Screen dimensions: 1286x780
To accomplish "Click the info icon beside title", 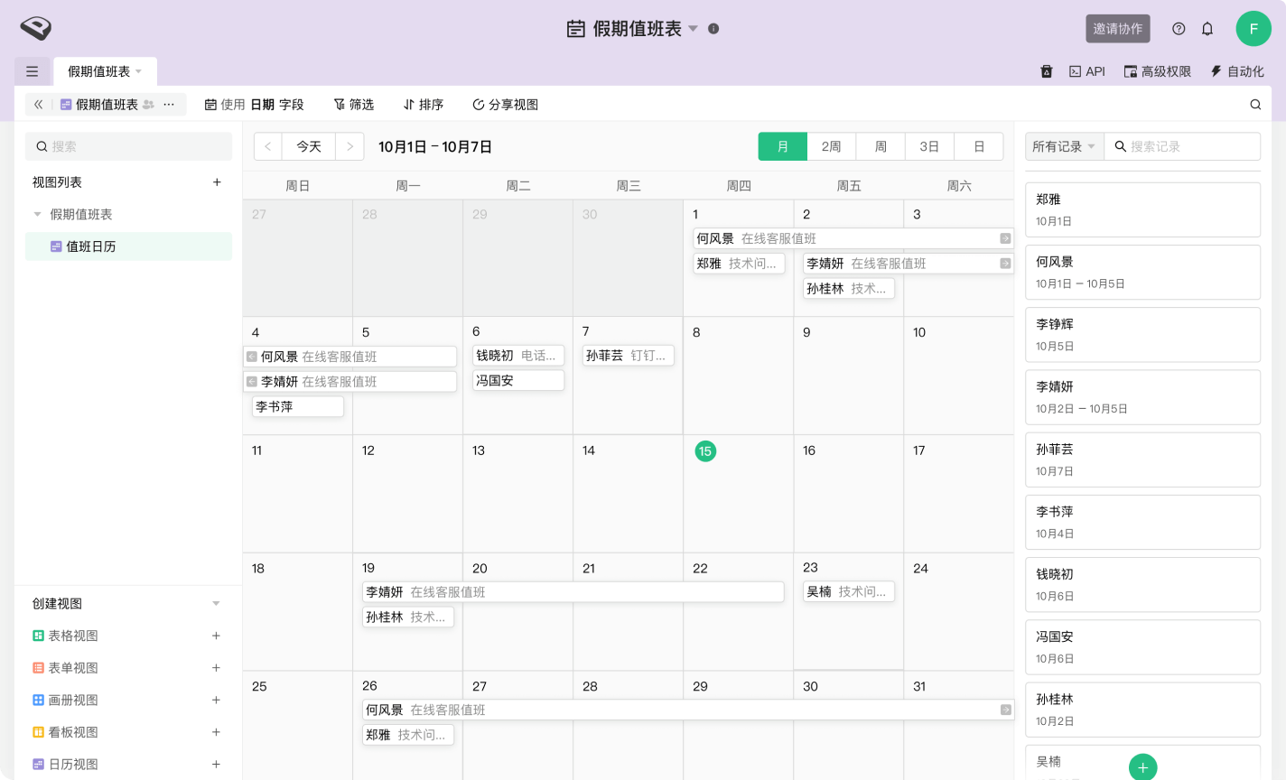I will click(x=713, y=29).
